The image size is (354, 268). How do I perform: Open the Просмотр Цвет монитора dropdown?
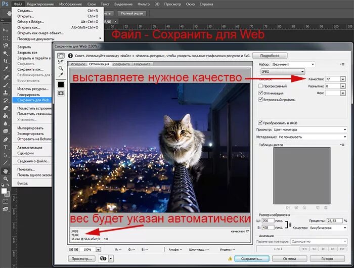pos(309,129)
